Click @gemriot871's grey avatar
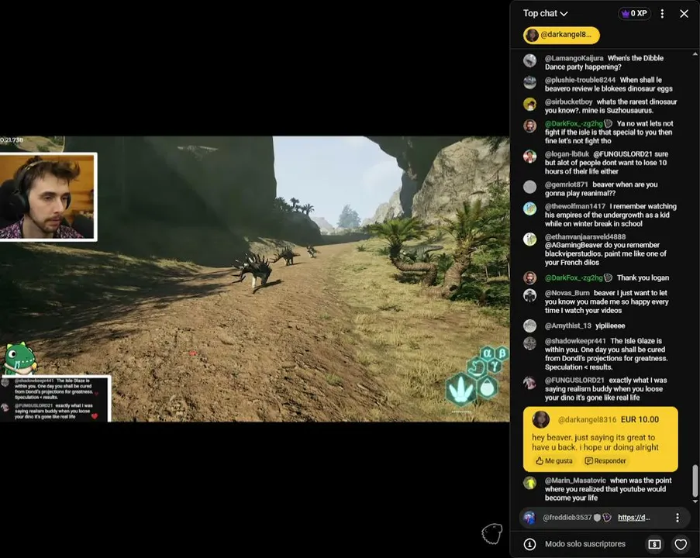Image resolution: width=700 pixels, height=558 pixels. coord(530,187)
